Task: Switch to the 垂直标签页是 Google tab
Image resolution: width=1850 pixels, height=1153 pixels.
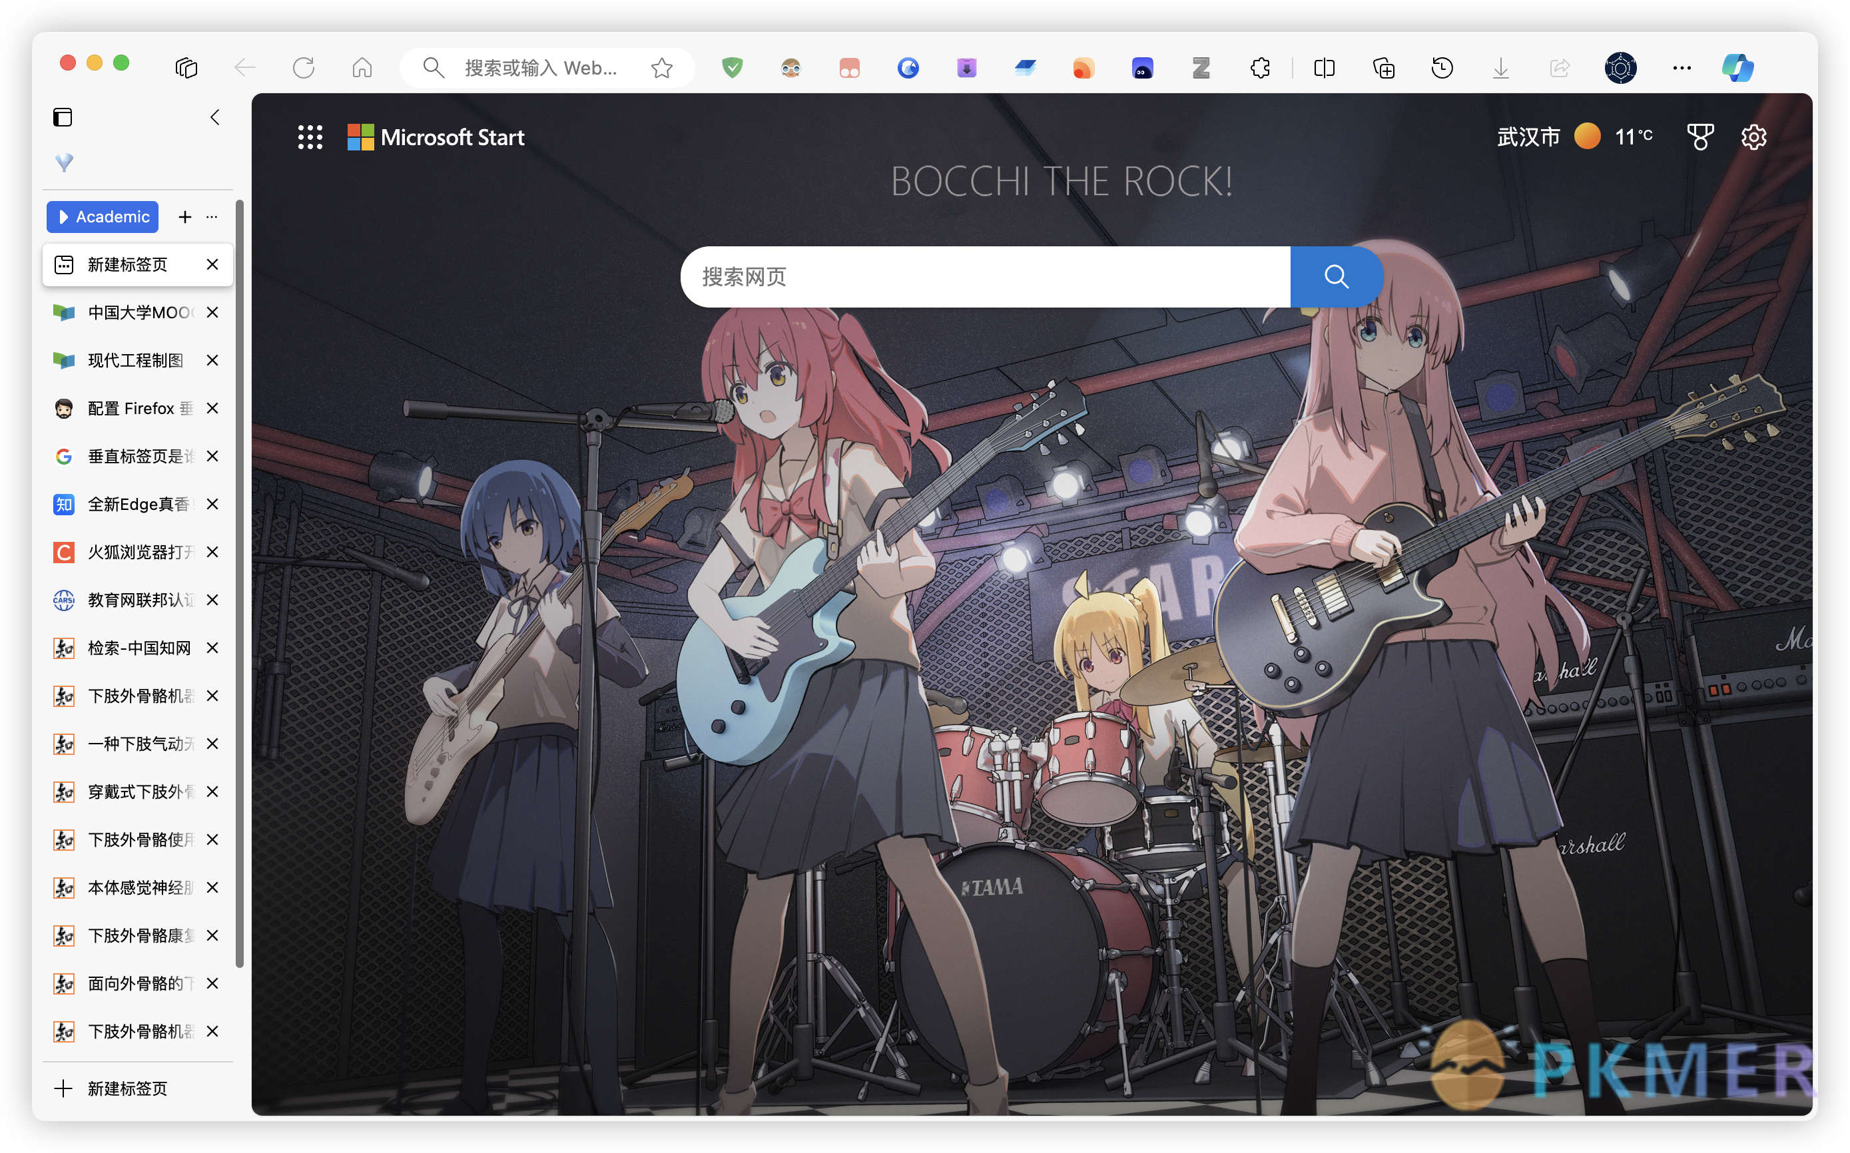Action: pos(137,456)
